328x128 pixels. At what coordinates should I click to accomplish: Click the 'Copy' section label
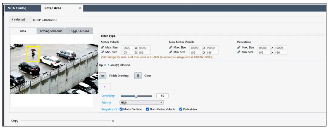[15, 121]
